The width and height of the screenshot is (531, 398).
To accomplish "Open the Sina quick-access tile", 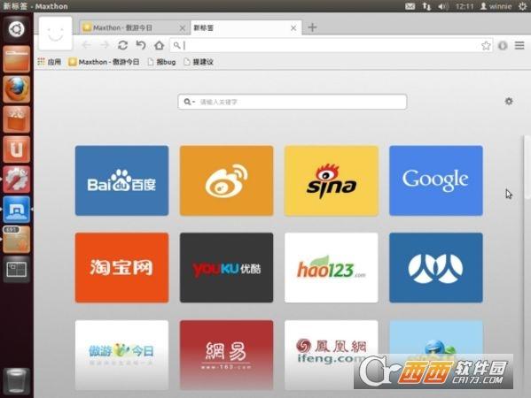I will pos(332,180).
